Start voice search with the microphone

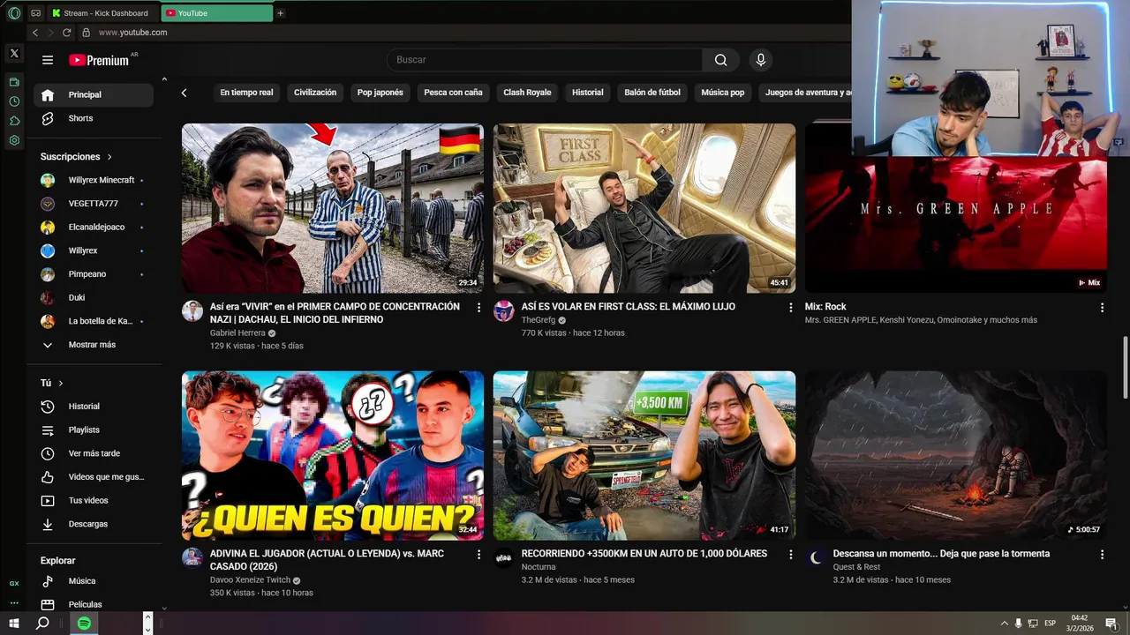point(761,60)
